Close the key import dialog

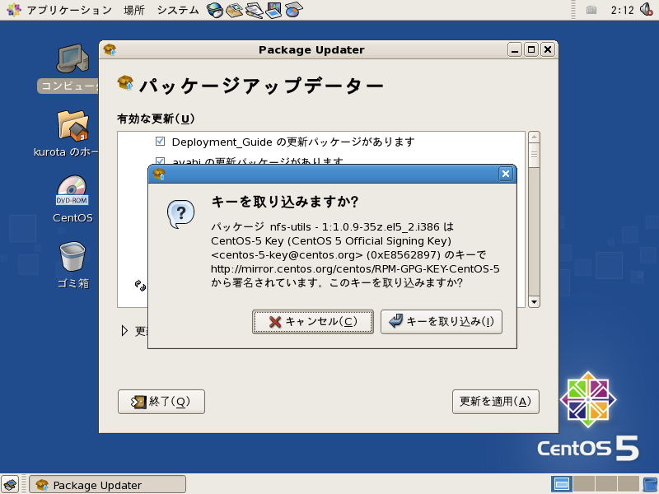coord(506,174)
